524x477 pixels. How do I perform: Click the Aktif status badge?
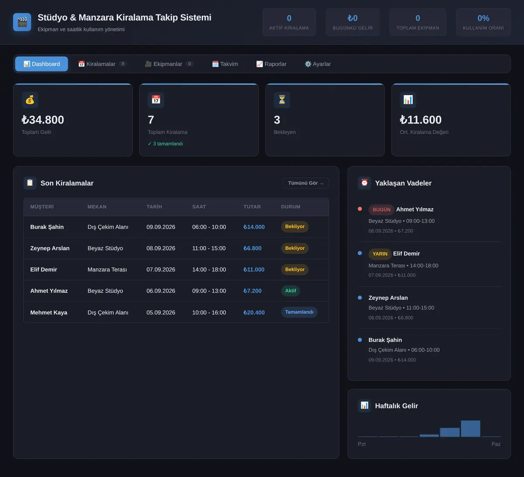coord(290,291)
